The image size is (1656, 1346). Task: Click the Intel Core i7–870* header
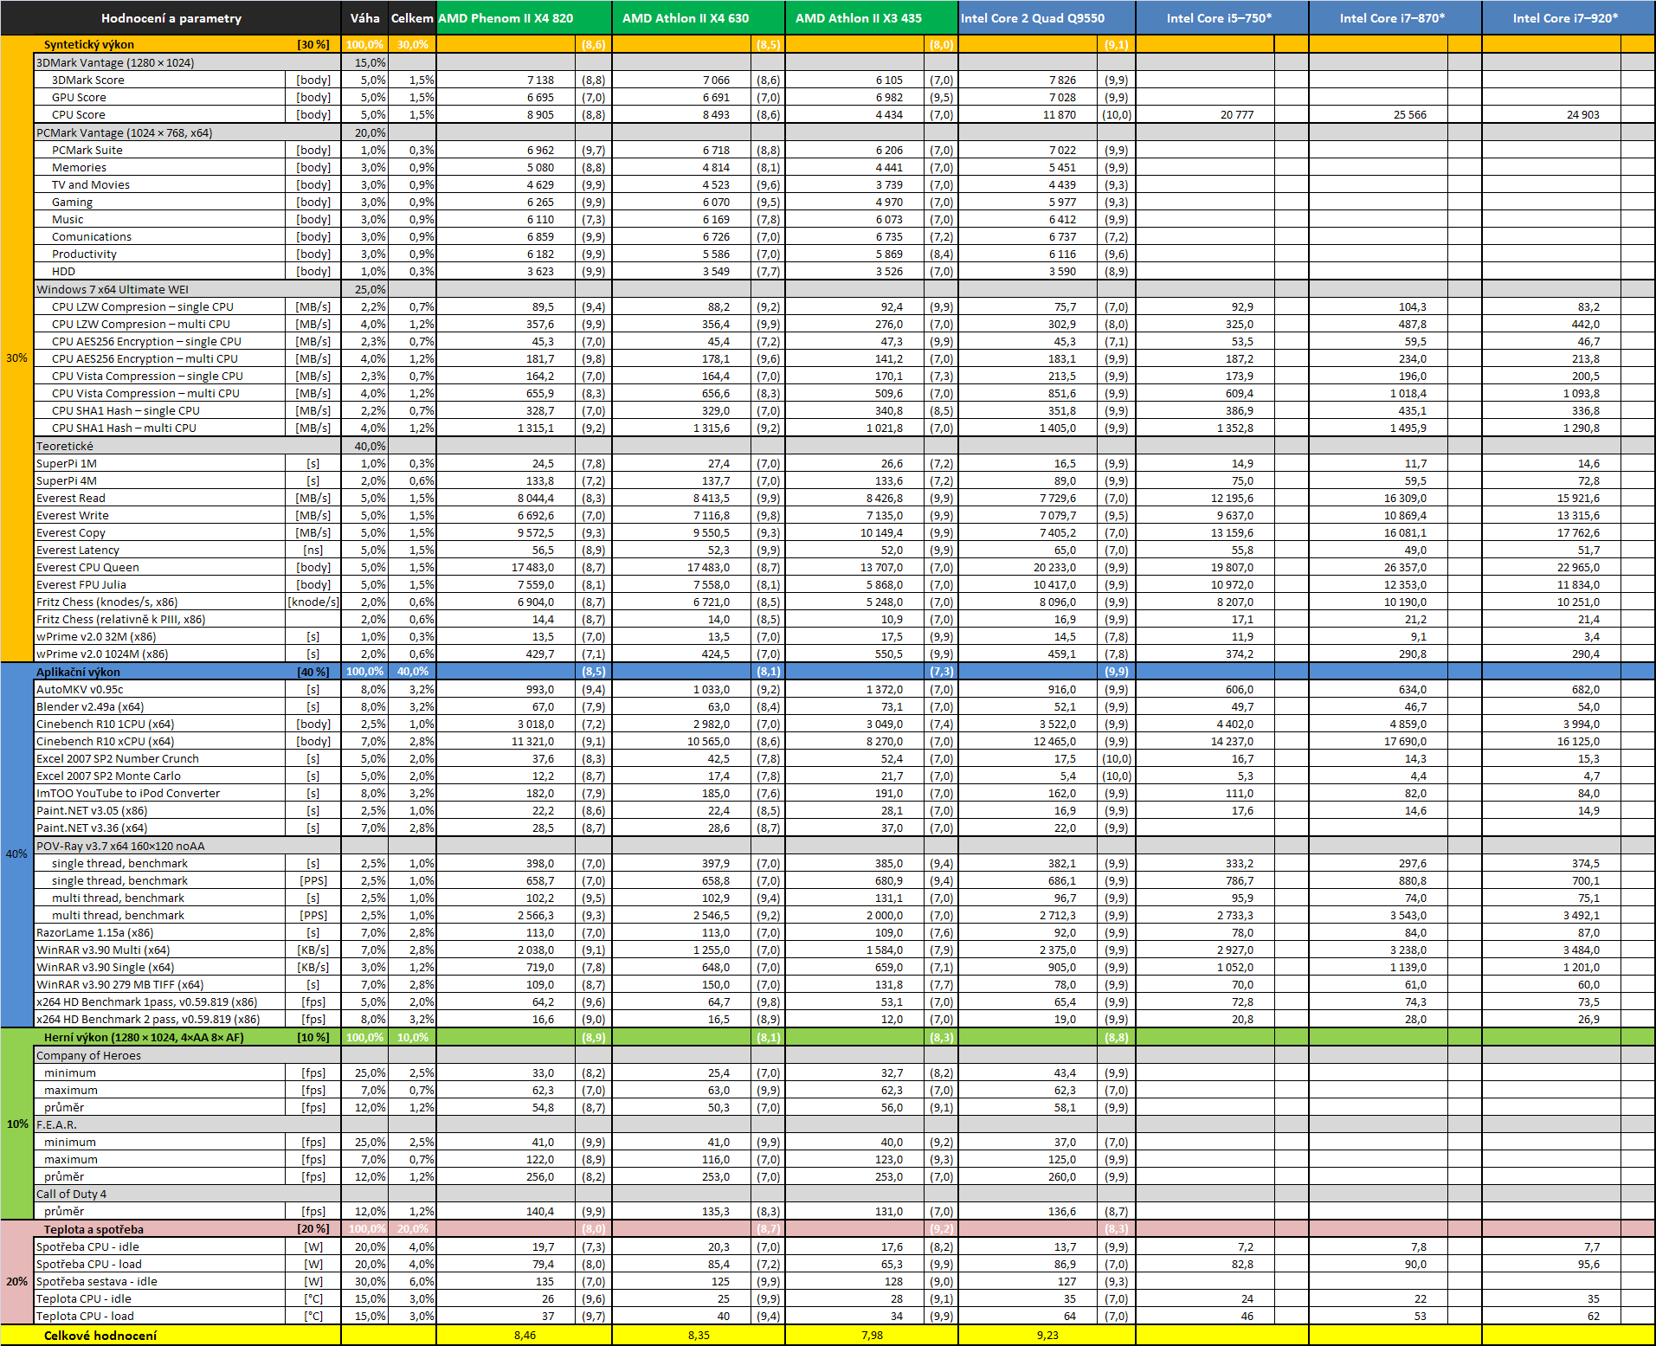1395,18
